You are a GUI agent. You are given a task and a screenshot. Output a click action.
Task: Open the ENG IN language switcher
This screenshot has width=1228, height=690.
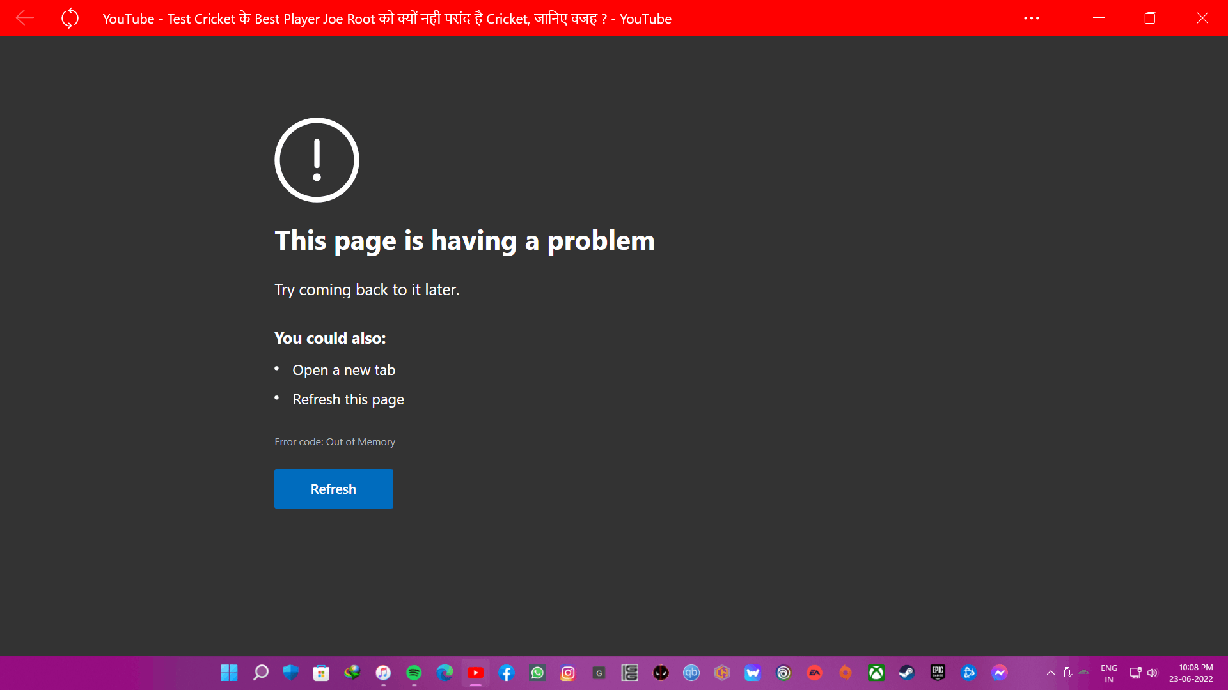[1108, 673]
